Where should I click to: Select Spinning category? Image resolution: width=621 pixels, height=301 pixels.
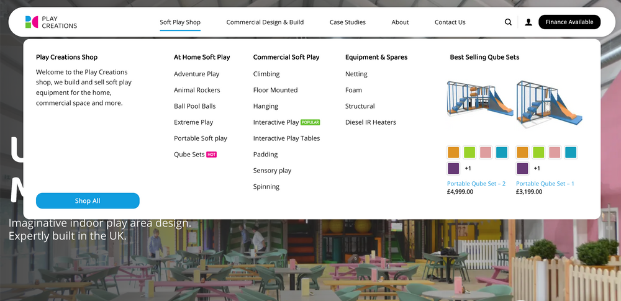pyautogui.click(x=266, y=187)
